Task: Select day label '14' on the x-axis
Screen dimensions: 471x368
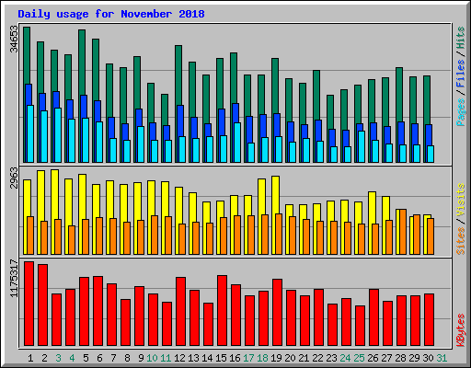Action: [x=207, y=358]
